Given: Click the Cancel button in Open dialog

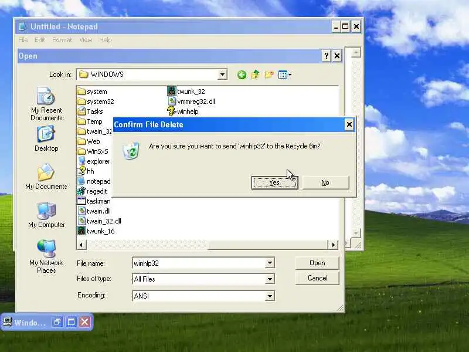Looking at the screenshot, I should [x=317, y=278].
